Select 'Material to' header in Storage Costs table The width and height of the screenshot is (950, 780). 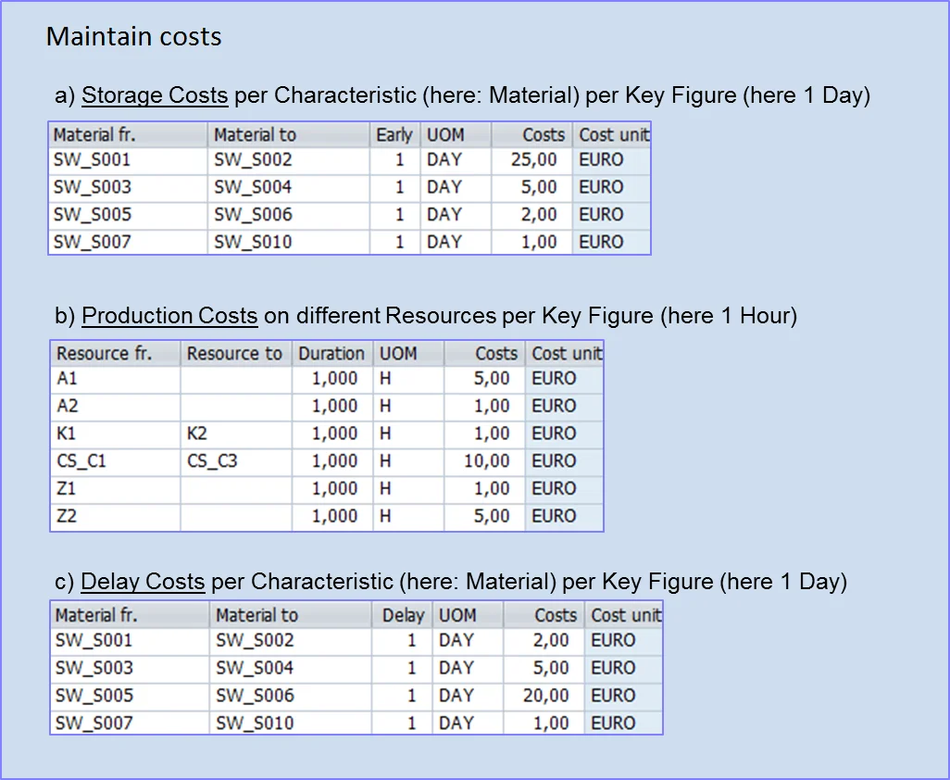pos(289,134)
